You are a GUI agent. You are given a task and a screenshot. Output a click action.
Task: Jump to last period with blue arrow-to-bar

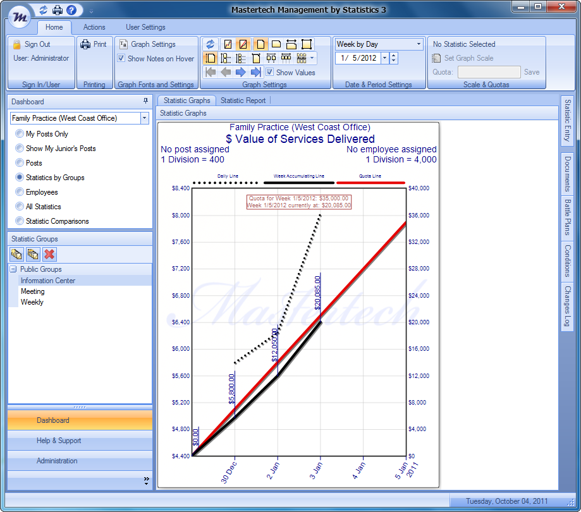click(x=255, y=72)
